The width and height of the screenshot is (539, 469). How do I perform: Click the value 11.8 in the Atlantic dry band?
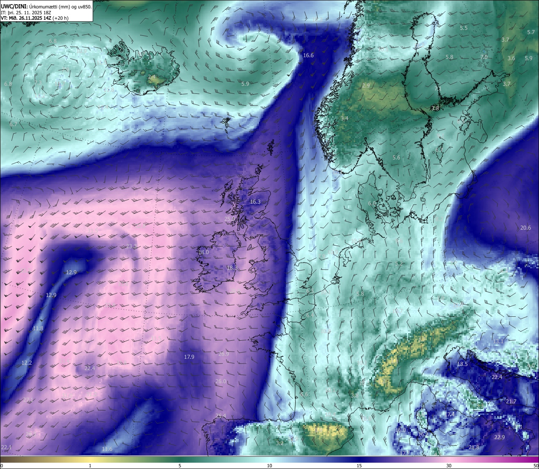tap(38, 329)
